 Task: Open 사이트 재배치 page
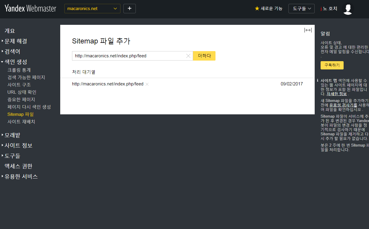(21, 122)
